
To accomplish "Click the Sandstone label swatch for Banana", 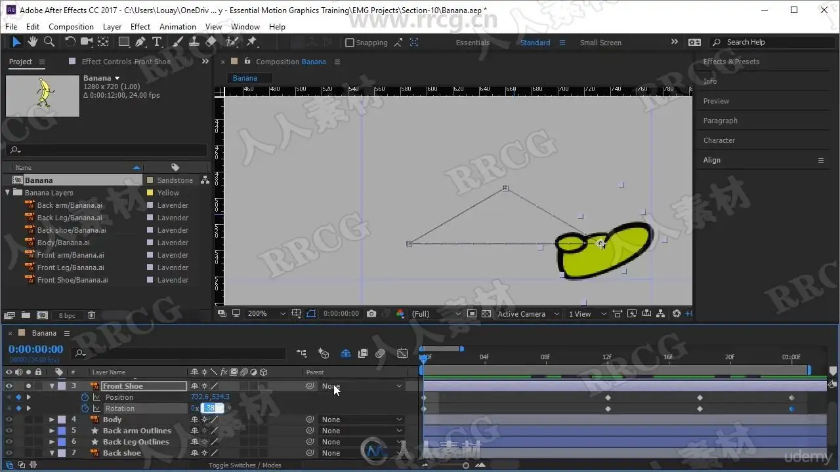I will pos(150,180).
